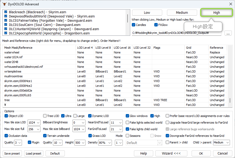Disable the FXGlow rule option
The width and height of the screenshot is (235, 158).
[156, 25]
